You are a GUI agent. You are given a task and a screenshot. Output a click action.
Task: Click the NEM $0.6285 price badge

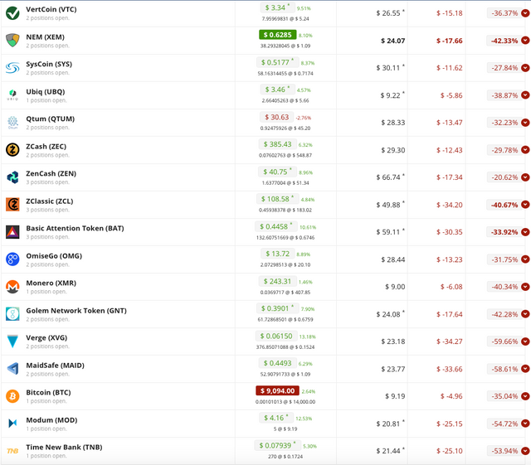[278, 35]
